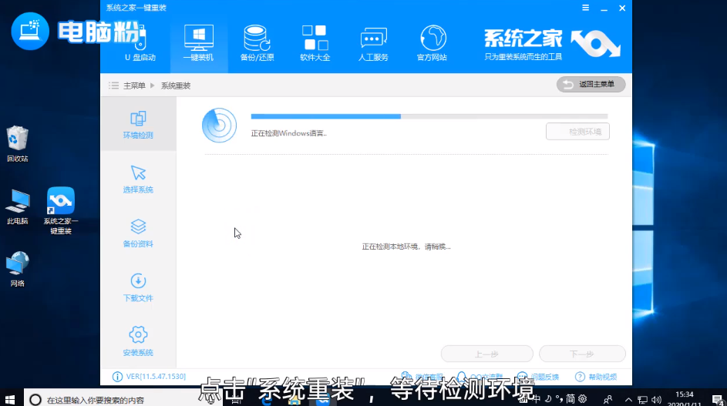This screenshot has width=727, height=406.
Task: Open 回收站 desktop icon
Action: pyautogui.click(x=18, y=144)
